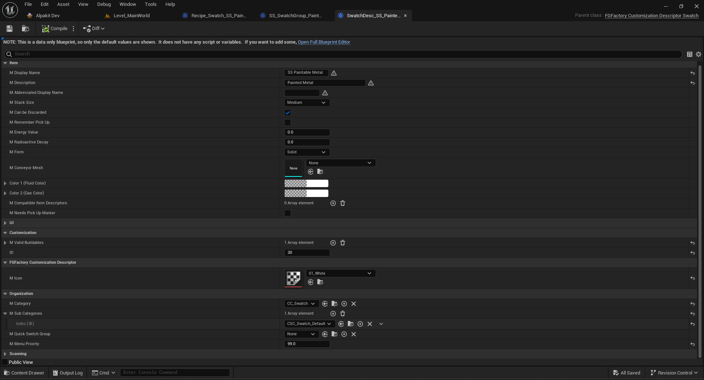
Task: Use selected asset for M Icon
Action: point(311,282)
